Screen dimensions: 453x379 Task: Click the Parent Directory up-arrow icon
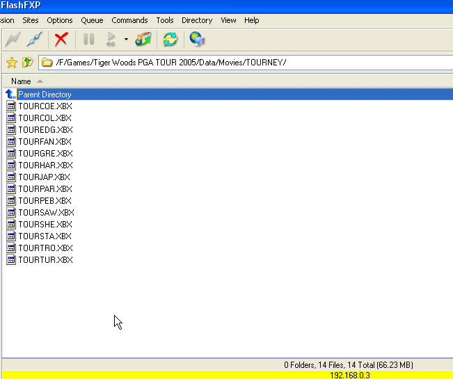10,94
